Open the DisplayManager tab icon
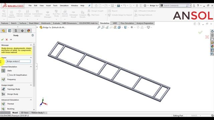 coord(28,31)
